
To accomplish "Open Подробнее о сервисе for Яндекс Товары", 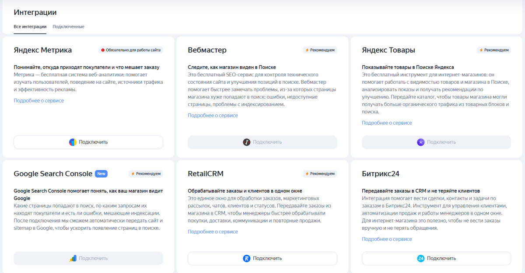I will point(387,123).
